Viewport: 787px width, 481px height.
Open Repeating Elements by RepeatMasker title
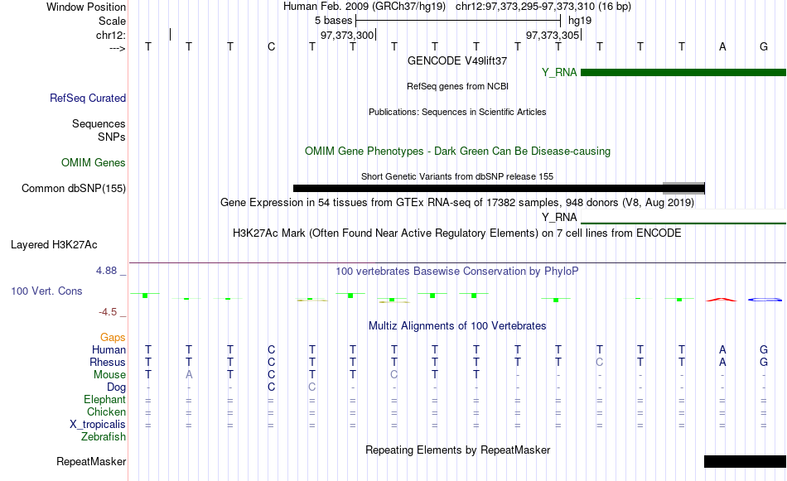click(x=457, y=450)
